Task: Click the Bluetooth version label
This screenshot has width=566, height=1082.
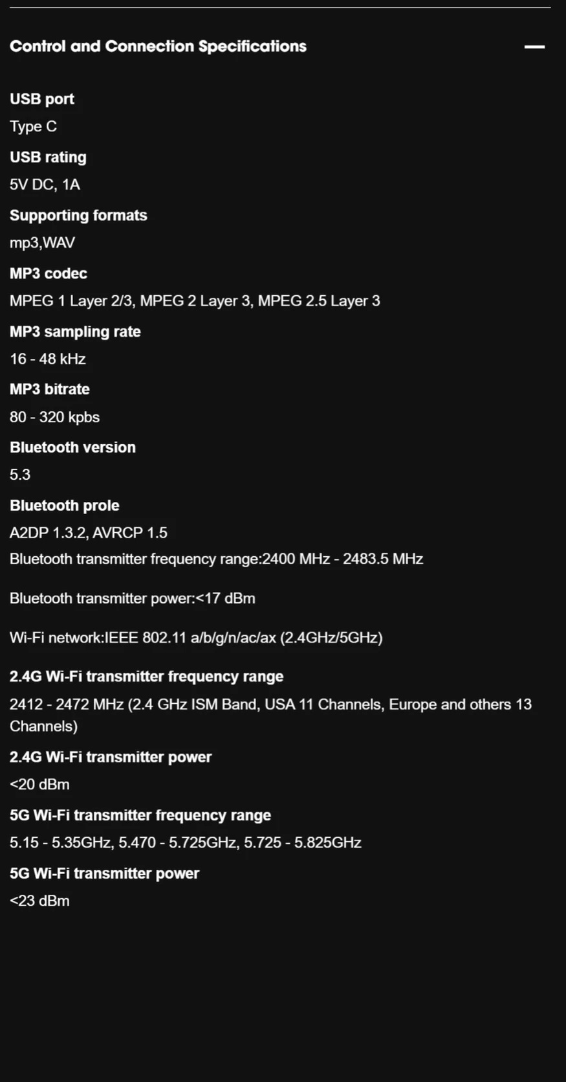Action: [72, 447]
